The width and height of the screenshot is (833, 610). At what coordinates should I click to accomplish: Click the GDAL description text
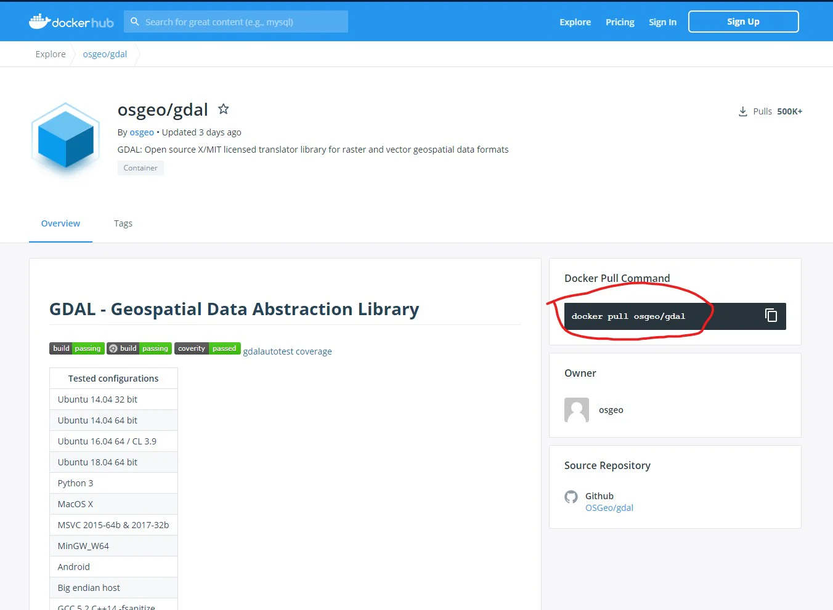point(313,150)
